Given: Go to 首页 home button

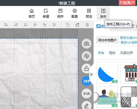Looking at the screenshot, I should [32, 13].
